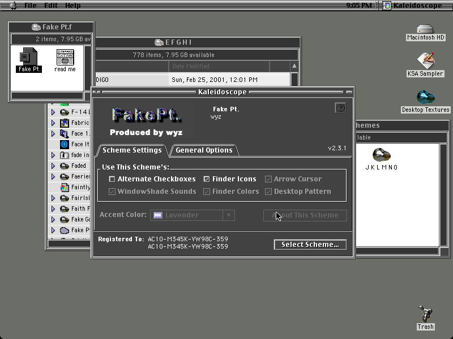Enable Alternate Checkboxes option
Image resolution: width=453 pixels, height=339 pixels.
pyautogui.click(x=112, y=179)
